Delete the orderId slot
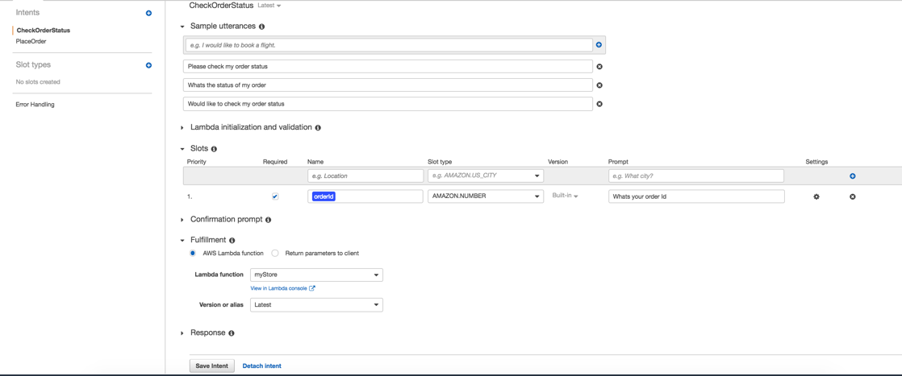Image resolution: width=902 pixels, height=376 pixels. pyautogui.click(x=853, y=196)
